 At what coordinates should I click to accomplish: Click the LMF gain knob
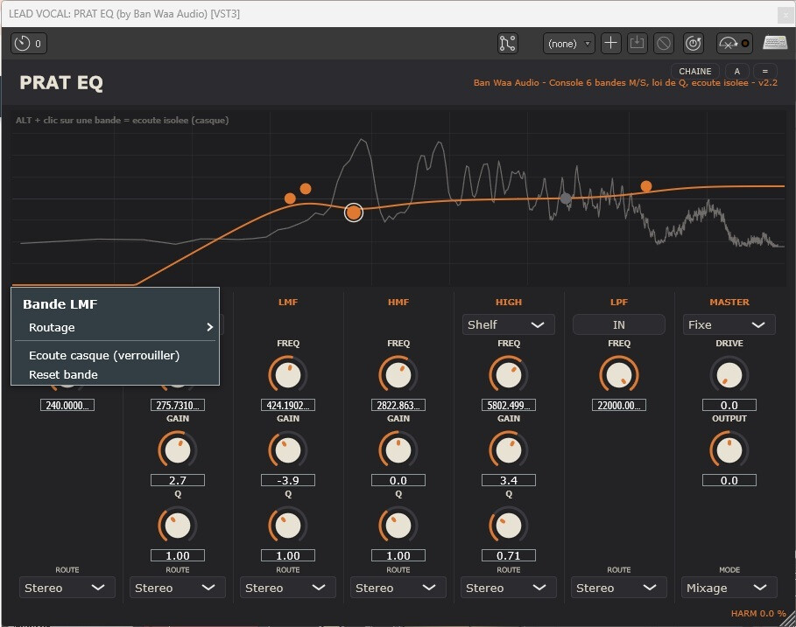[288, 450]
